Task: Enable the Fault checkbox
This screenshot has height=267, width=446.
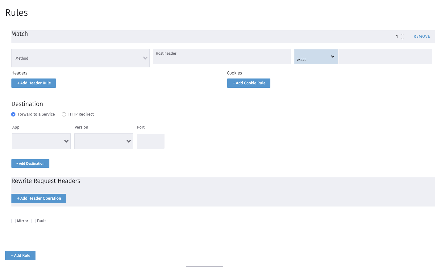Action: point(34,221)
